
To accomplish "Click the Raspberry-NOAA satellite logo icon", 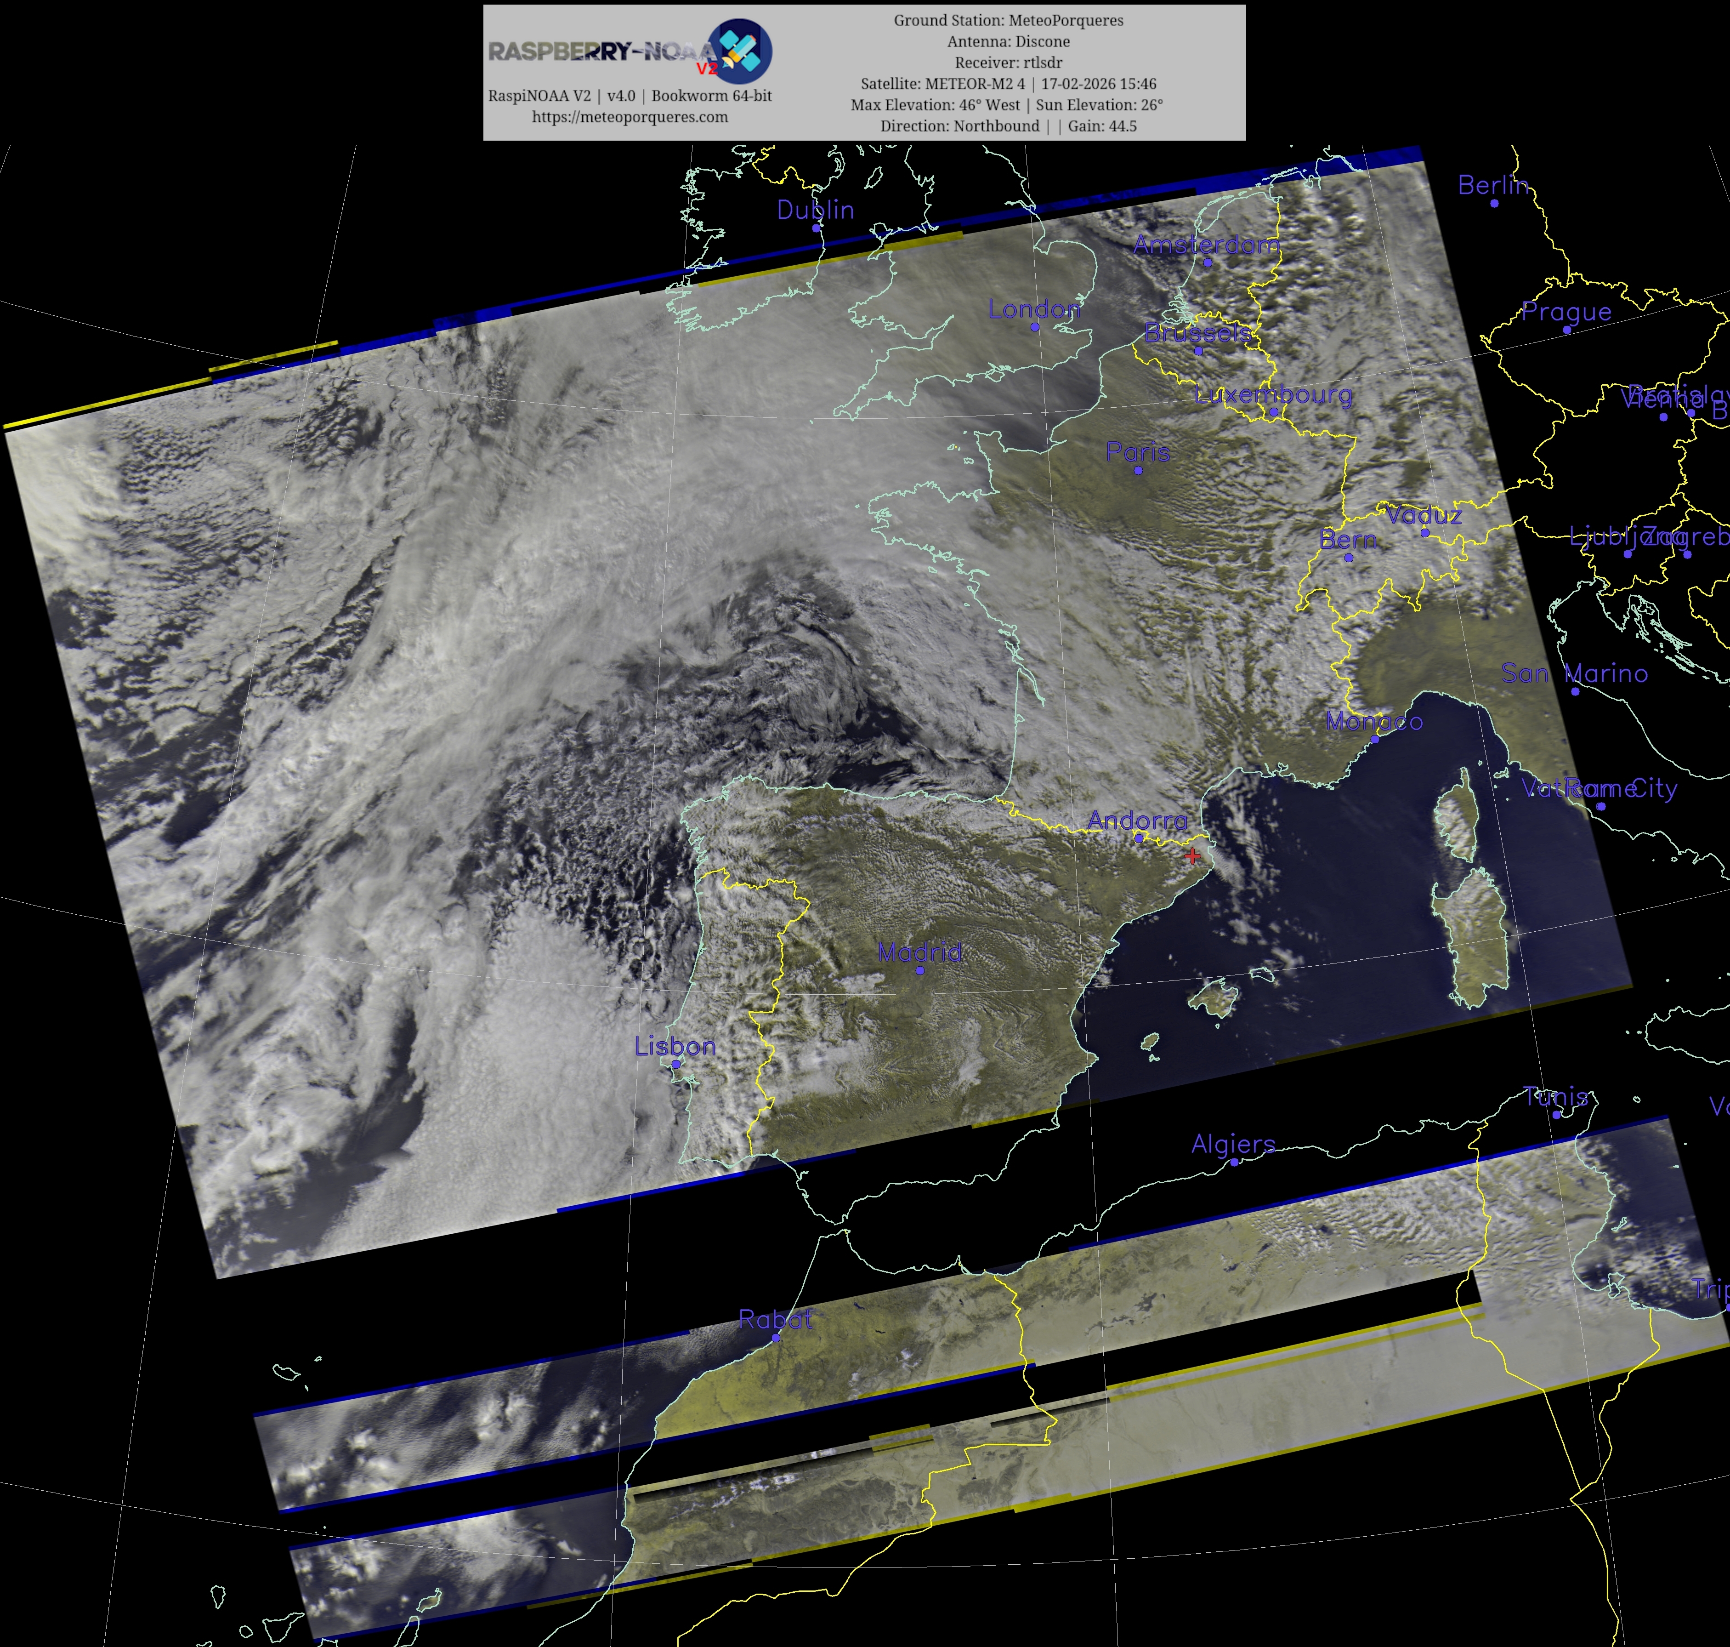I will pos(740,51).
